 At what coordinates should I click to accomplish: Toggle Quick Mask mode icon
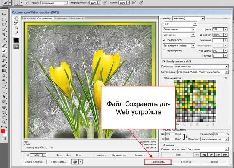coord(4,139)
